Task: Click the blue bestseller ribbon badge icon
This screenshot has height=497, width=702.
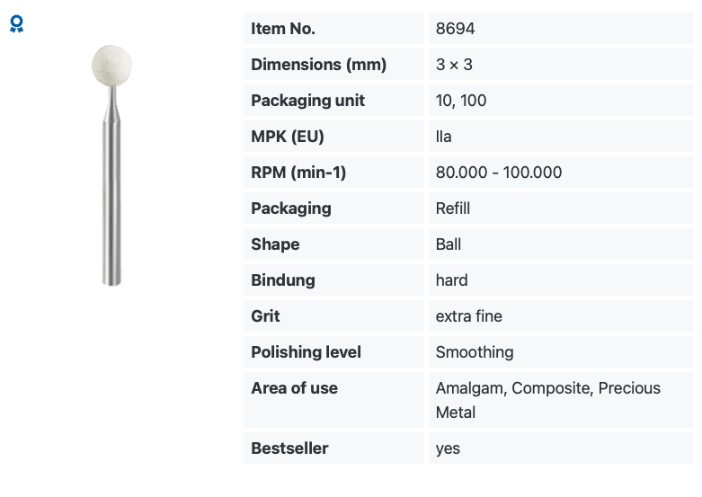Action: (x=16, y=23)
